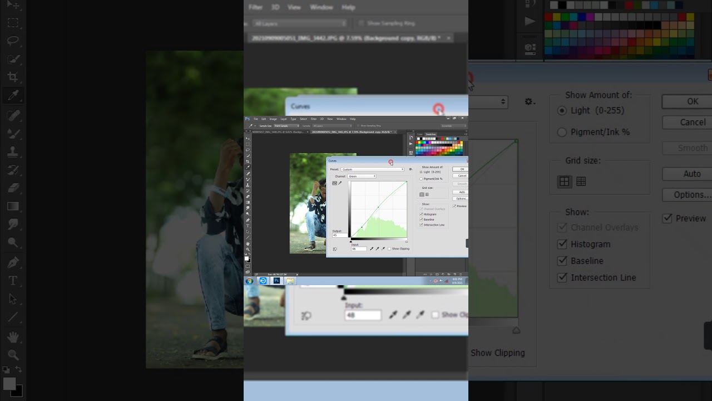Click Auto button in dimmed enlarged dialog

692,174
